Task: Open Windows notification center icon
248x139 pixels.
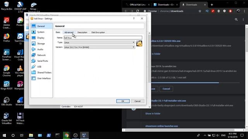Action: pyautogui.click(x=242, y=136)
